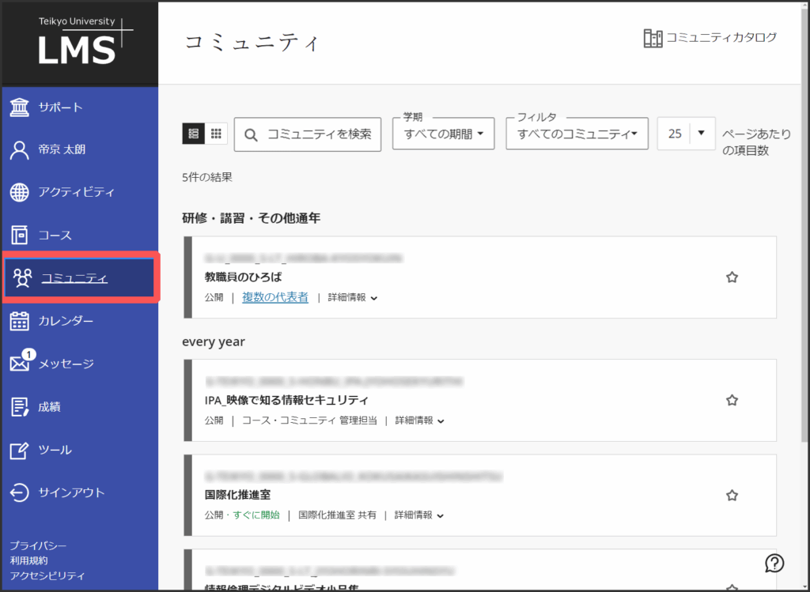Open カレンダー in the sidebar

(80, 321)
